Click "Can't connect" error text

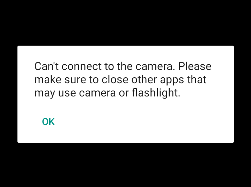tap(68, 66)
